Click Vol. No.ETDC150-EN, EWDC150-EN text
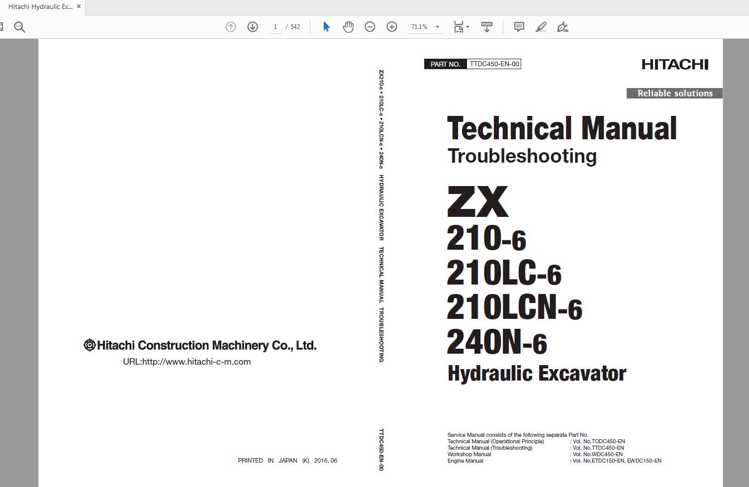This screenshot has width=749, height=487. (x=617, y=461)
